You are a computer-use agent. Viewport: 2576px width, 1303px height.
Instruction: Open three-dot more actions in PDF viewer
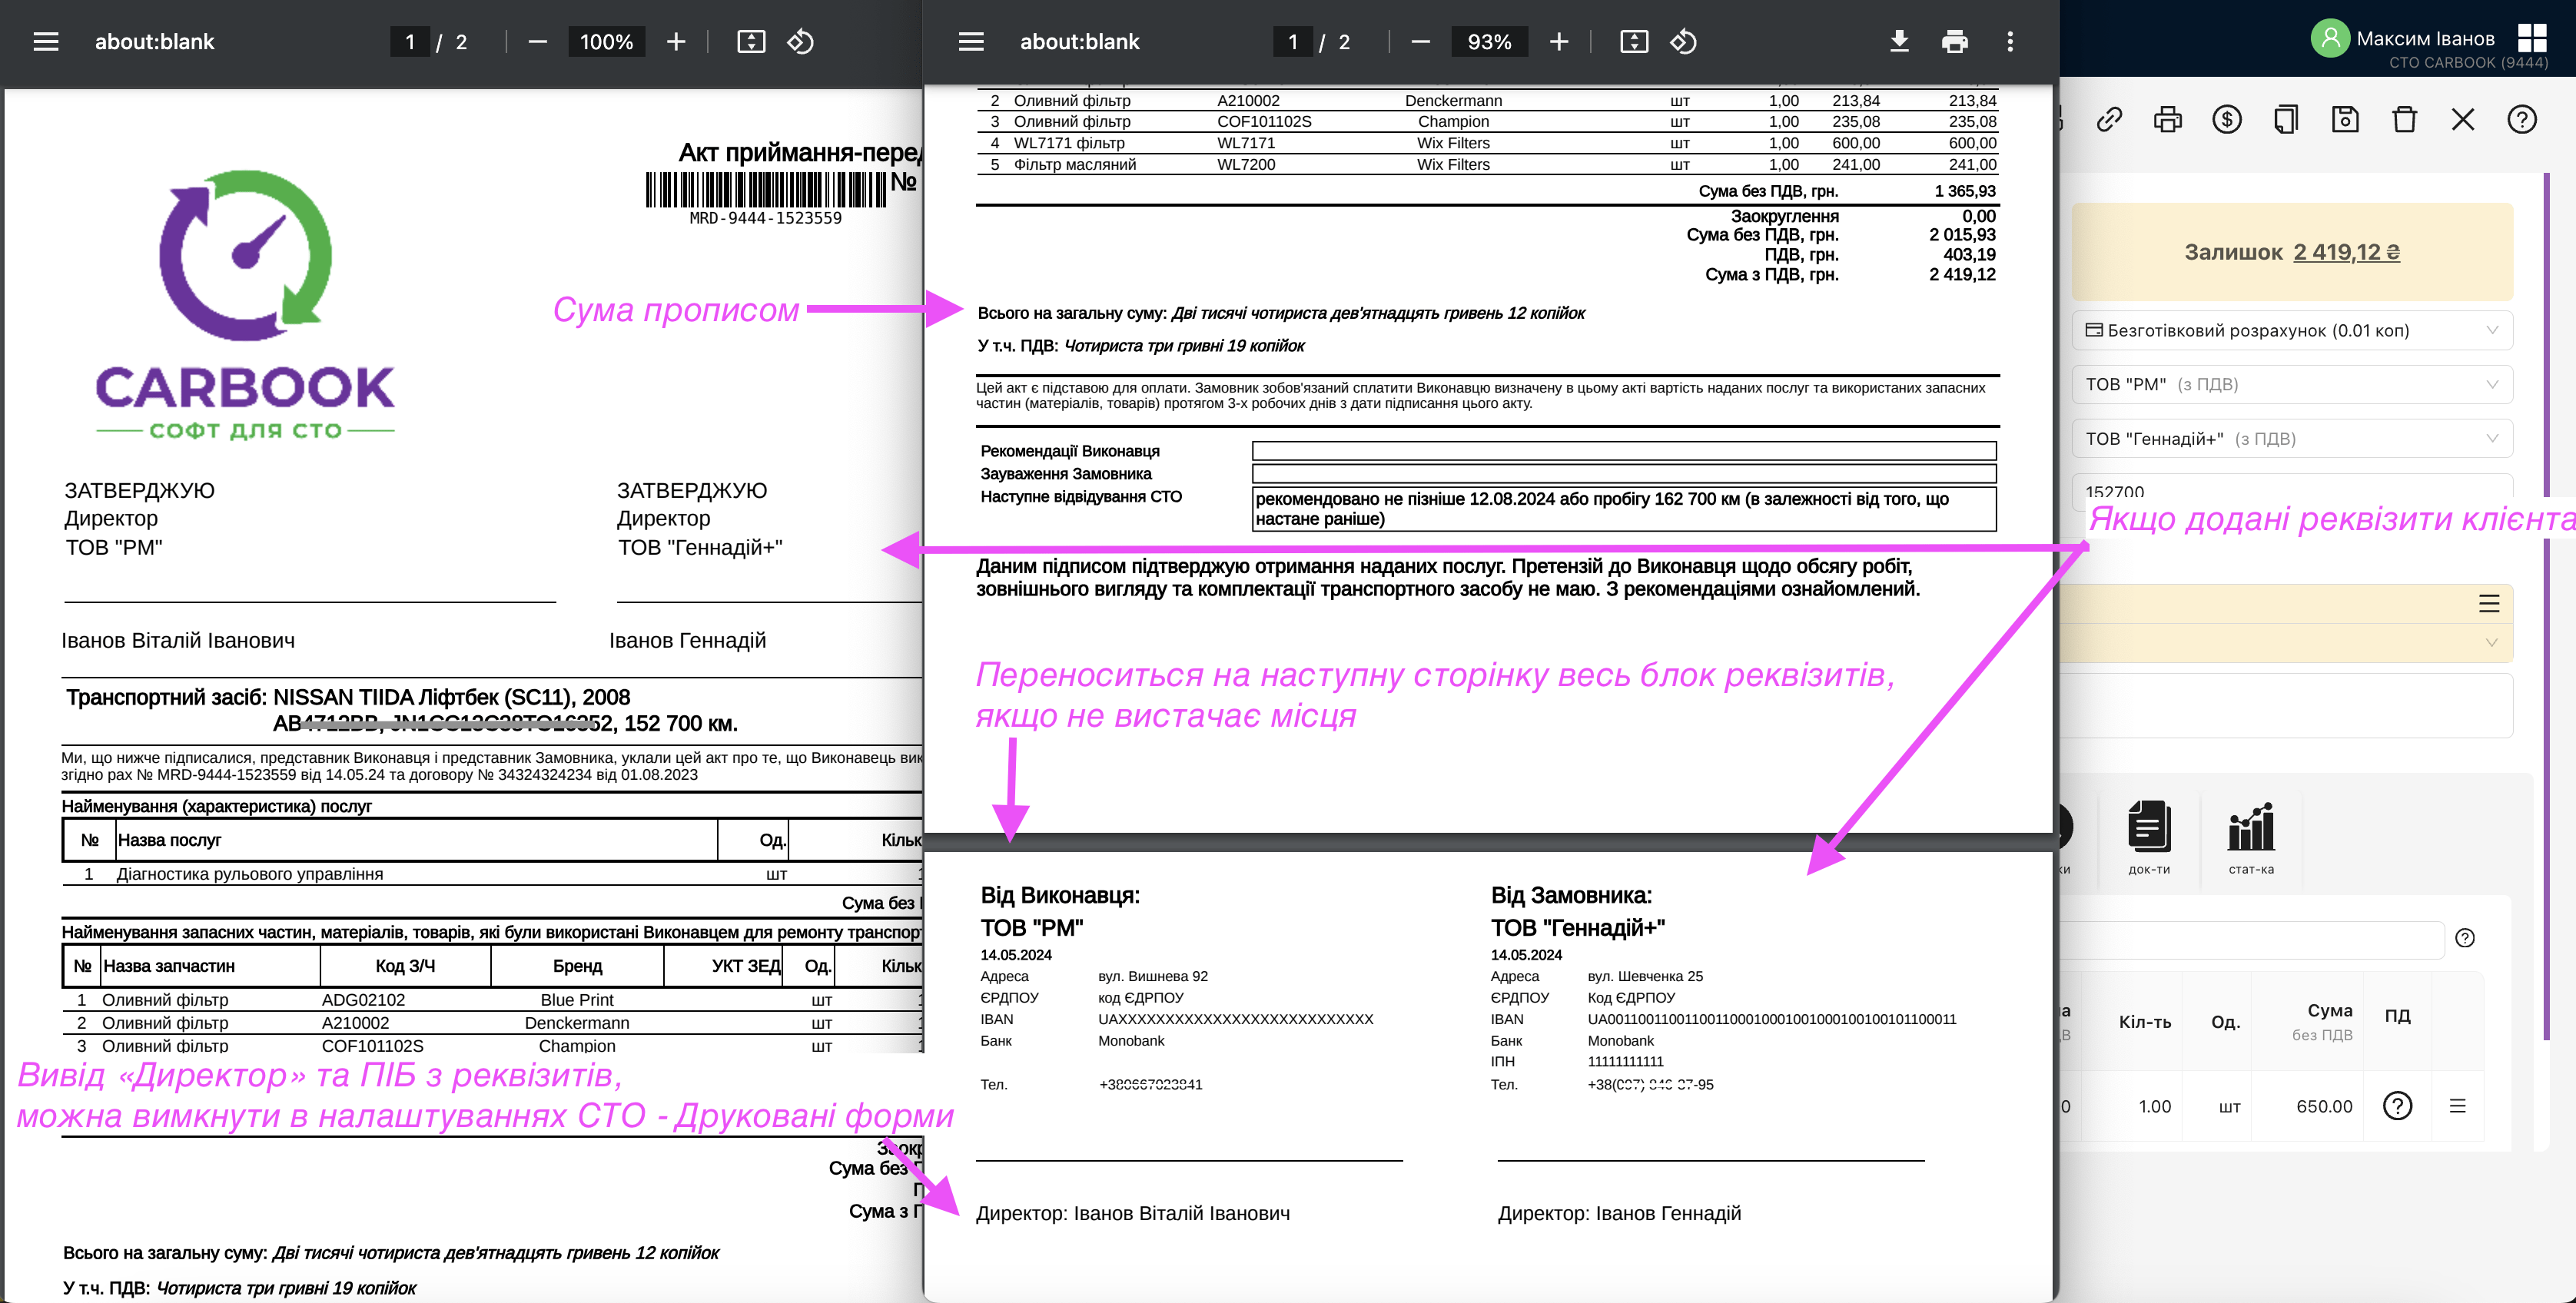pos(2010,41)
